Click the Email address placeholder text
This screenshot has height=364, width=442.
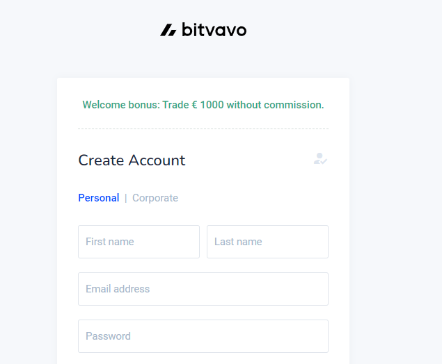pos(118,289)
